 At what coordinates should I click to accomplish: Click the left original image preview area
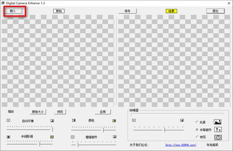[58, 61]
